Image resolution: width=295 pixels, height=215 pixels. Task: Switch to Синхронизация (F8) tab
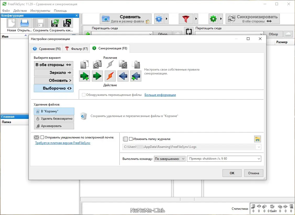tap(110, 48)
